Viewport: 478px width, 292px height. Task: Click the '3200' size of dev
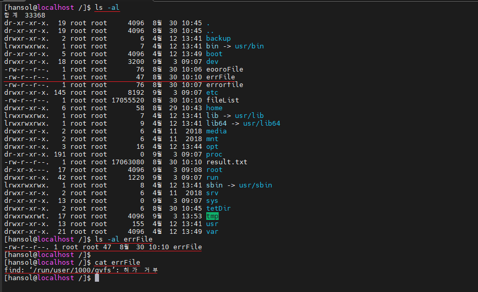click(x=136, y=62)
